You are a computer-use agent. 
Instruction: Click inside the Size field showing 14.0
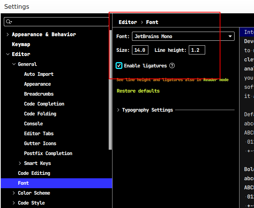click(x=140, y=50)
